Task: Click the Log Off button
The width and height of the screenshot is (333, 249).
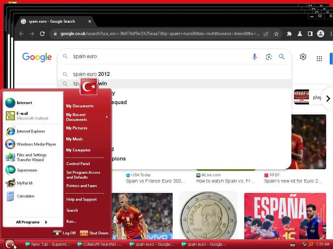Action: pos(64,233)
